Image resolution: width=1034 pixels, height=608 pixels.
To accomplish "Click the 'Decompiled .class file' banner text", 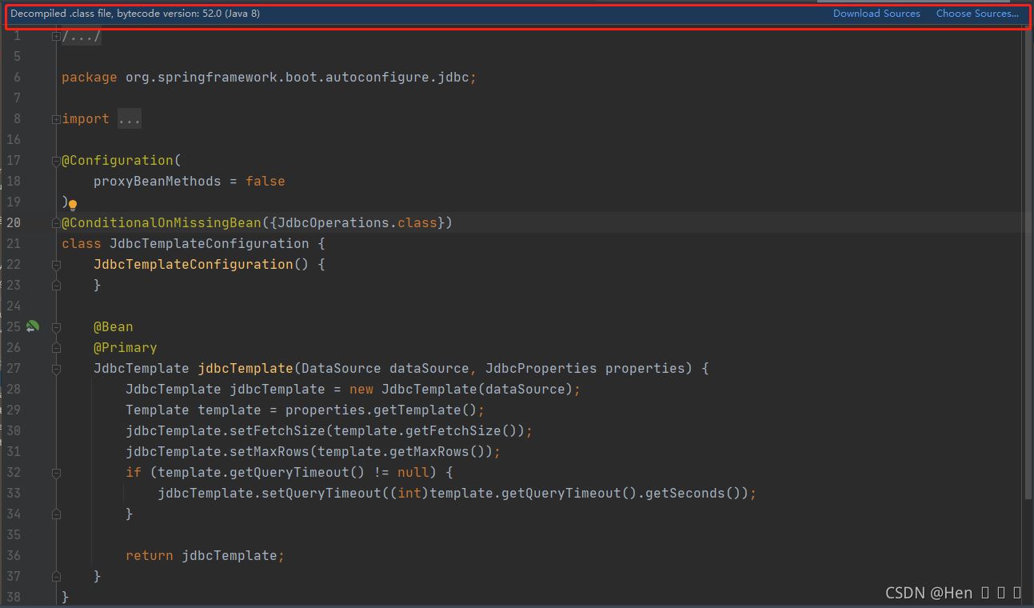I will tap(135, 14).
